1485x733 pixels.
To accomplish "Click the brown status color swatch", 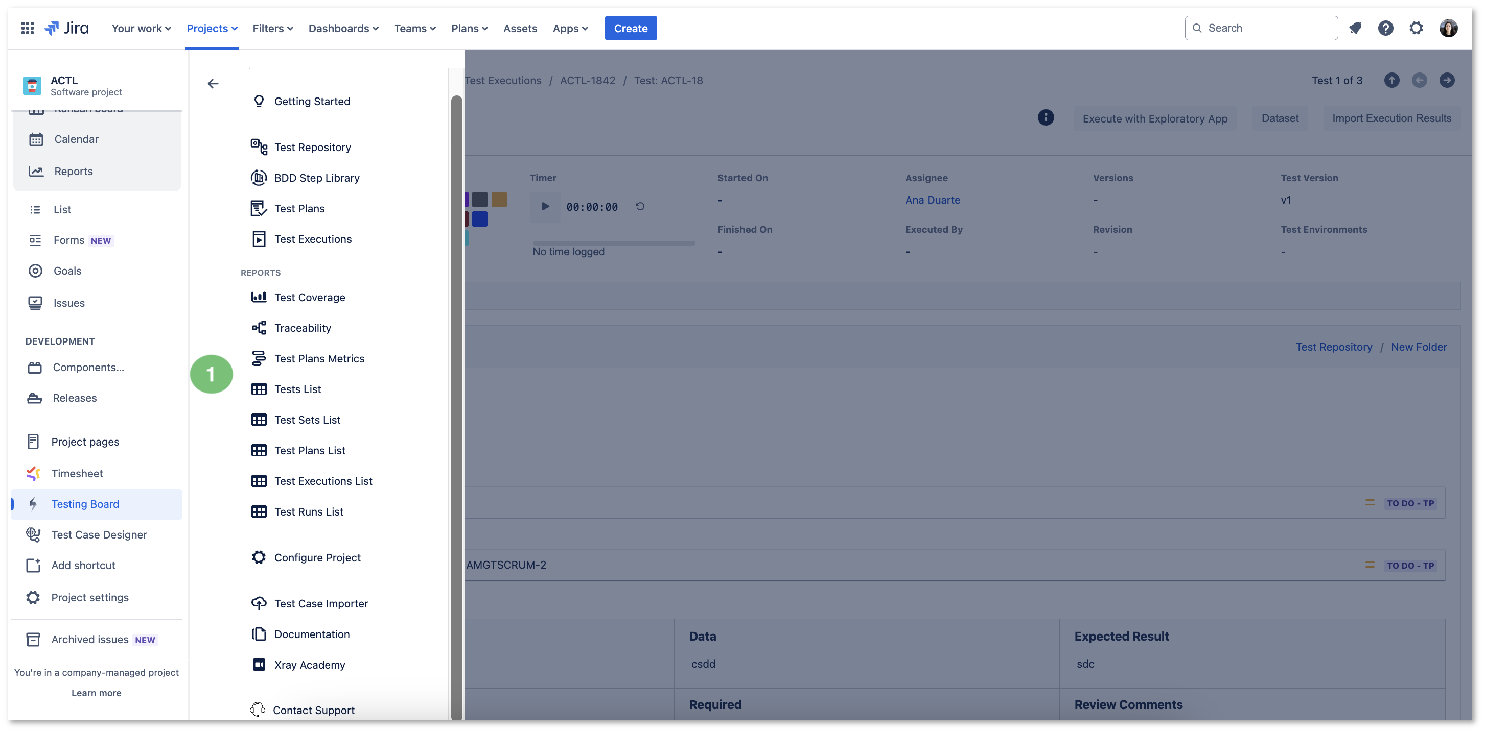I will pyautogui.click(x=499, y=199).
